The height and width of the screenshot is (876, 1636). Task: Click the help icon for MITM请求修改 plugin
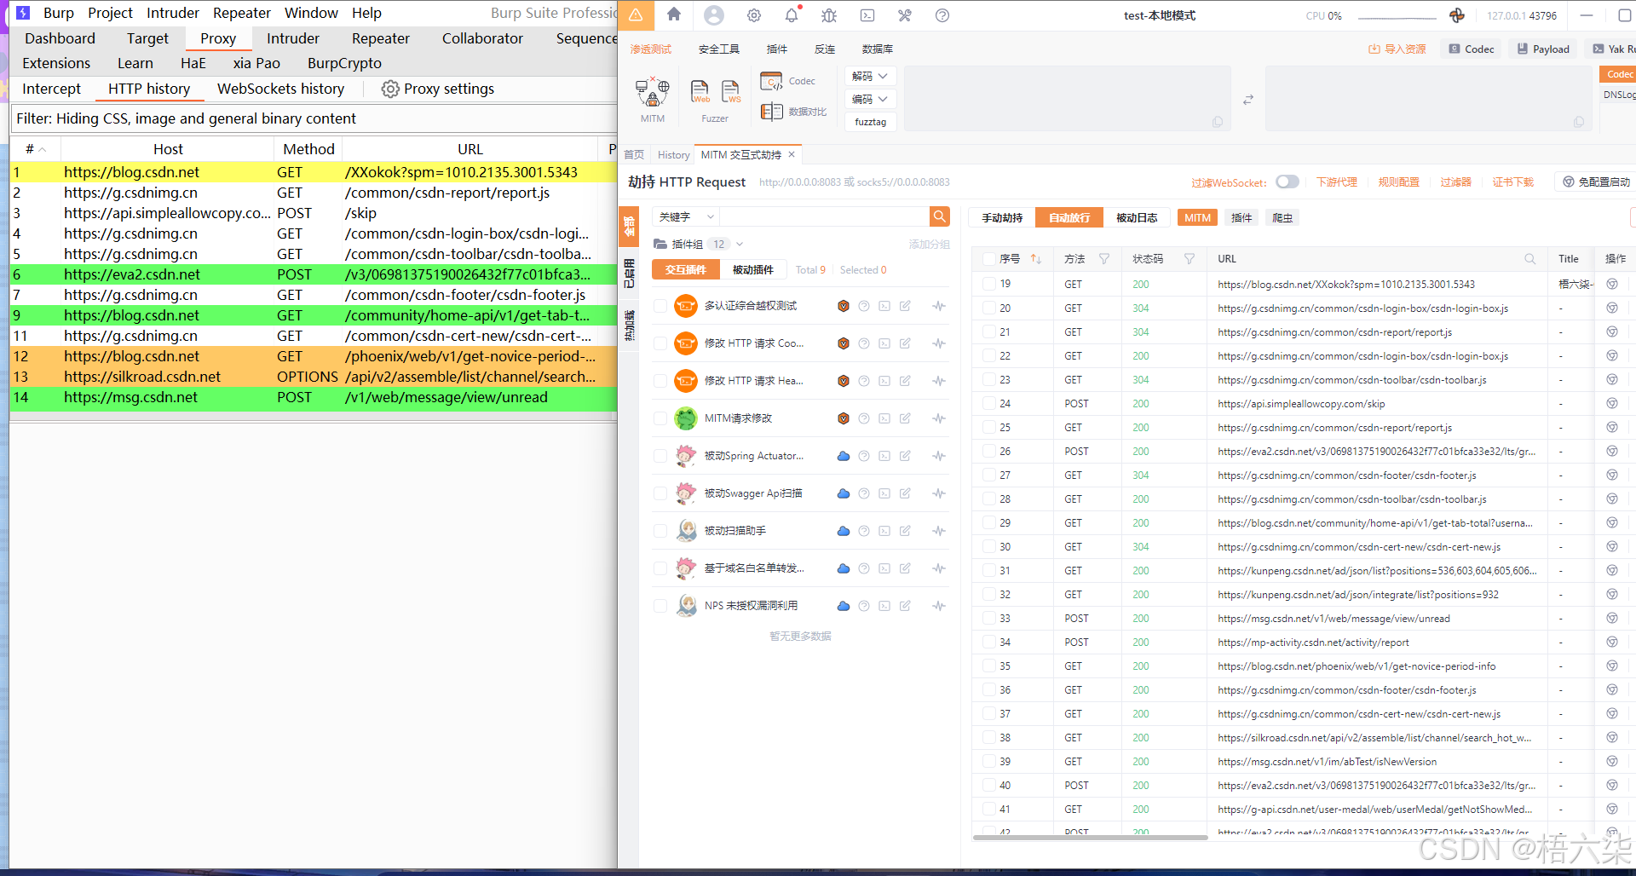tap(864, 418)
